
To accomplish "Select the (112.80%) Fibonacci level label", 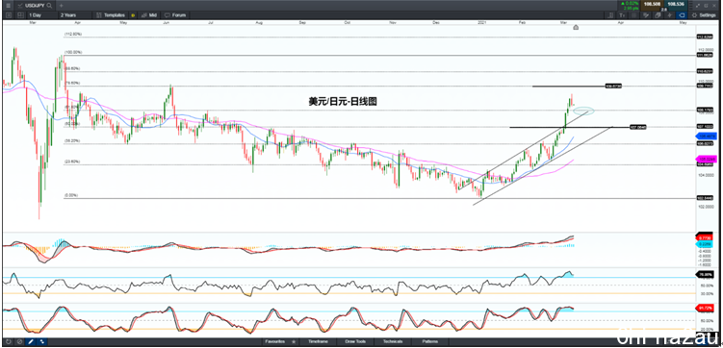I will tap(73, 34).
